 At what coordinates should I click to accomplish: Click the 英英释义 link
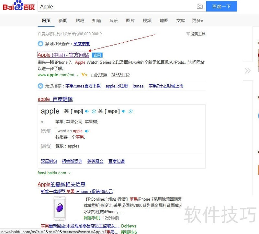(x=95, y=161)
